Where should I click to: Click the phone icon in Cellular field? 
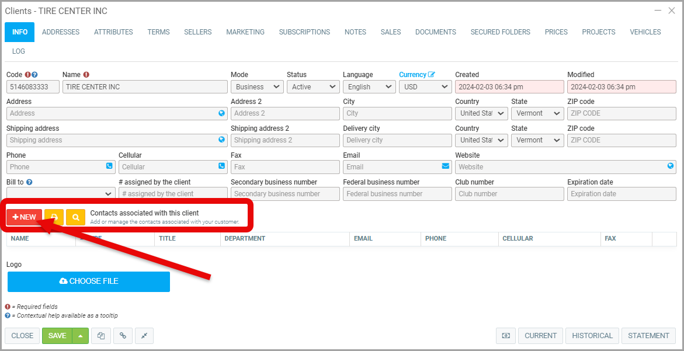pos(221,166)
